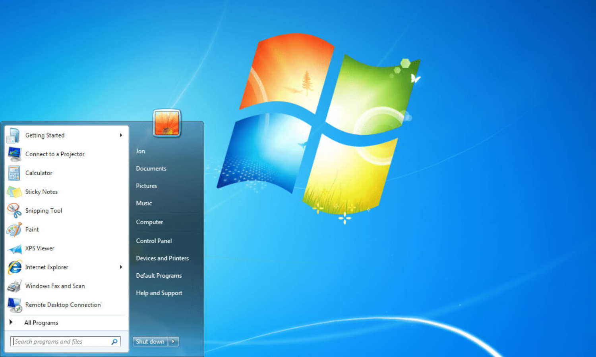Focus the Search programs and files box
The height and width of the screenshot is (357, 596).
pos(62,342)
